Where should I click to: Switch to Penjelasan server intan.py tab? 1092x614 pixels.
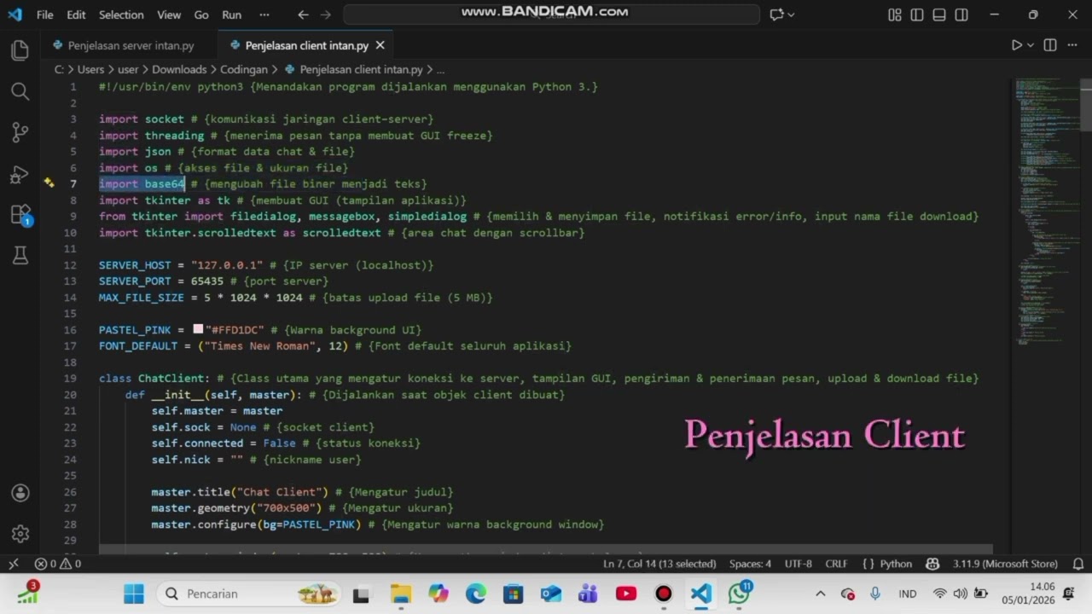pos(130,45)
